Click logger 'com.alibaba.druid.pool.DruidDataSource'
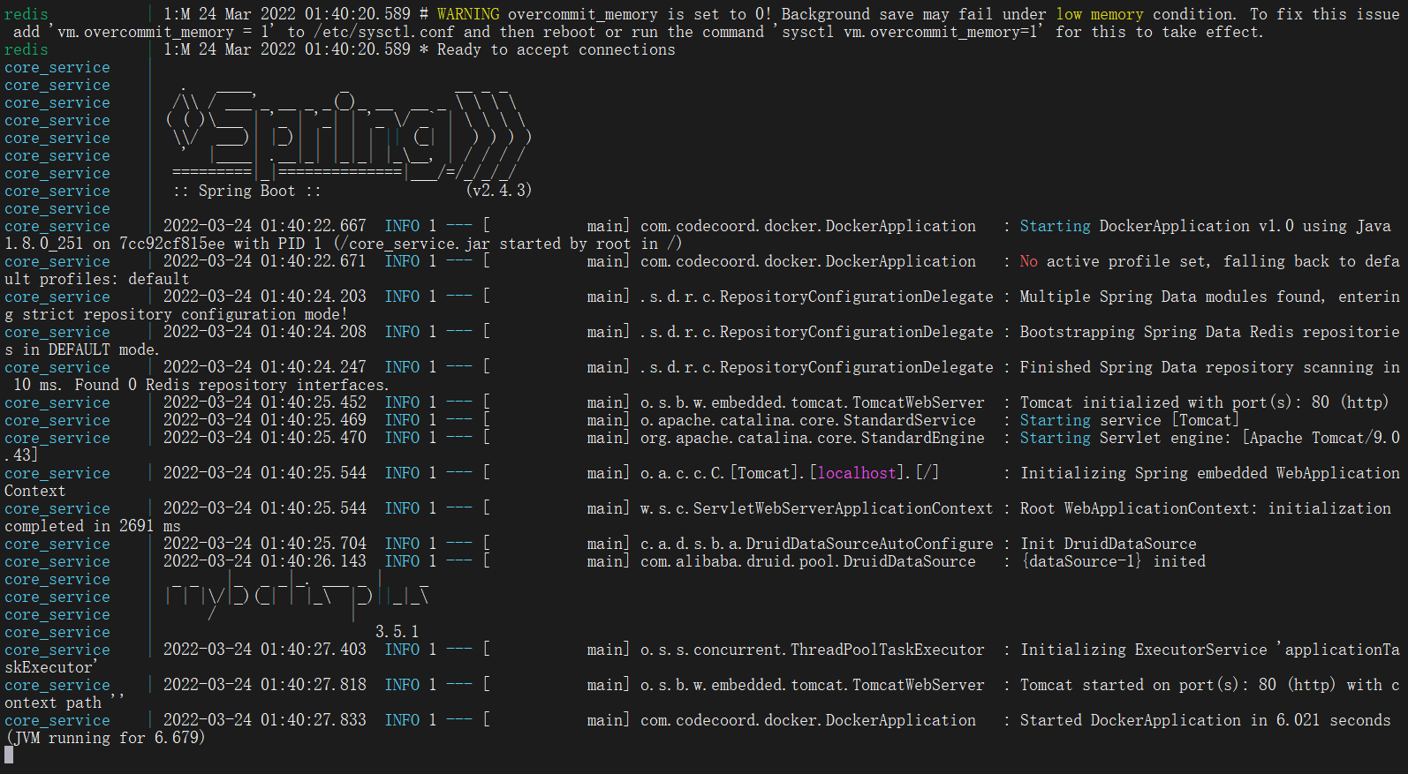The height and width of the screenshot is (774, 1408). 808,561
